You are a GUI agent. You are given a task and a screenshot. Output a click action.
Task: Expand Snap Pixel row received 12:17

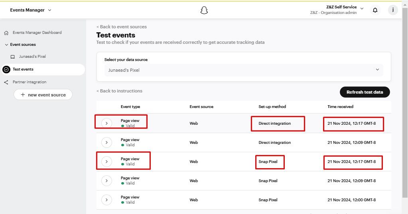[106, 161]
